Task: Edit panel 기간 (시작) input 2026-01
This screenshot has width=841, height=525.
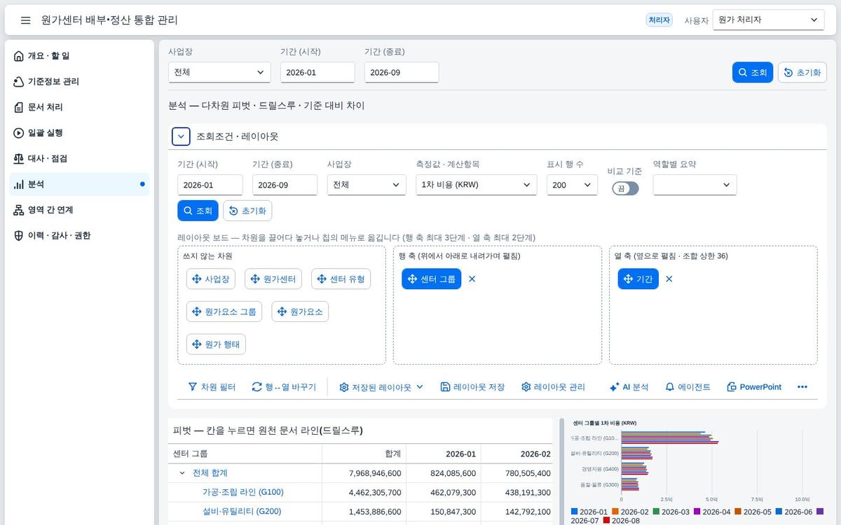Action: [x=210, y=185]
